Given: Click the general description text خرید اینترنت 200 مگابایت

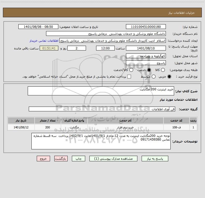Looking at the screenshot, I should (157, 89).
